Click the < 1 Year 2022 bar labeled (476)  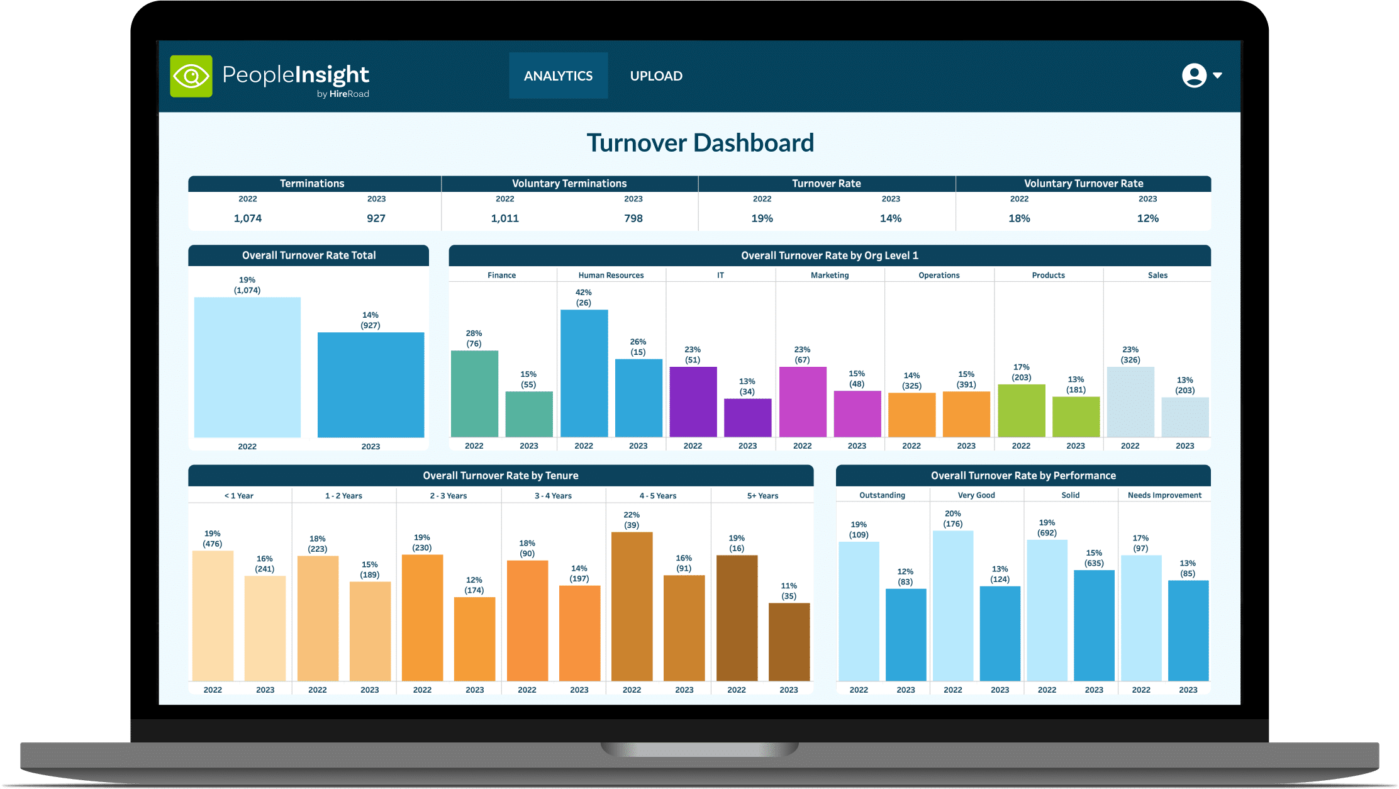(x=213, y=616)
